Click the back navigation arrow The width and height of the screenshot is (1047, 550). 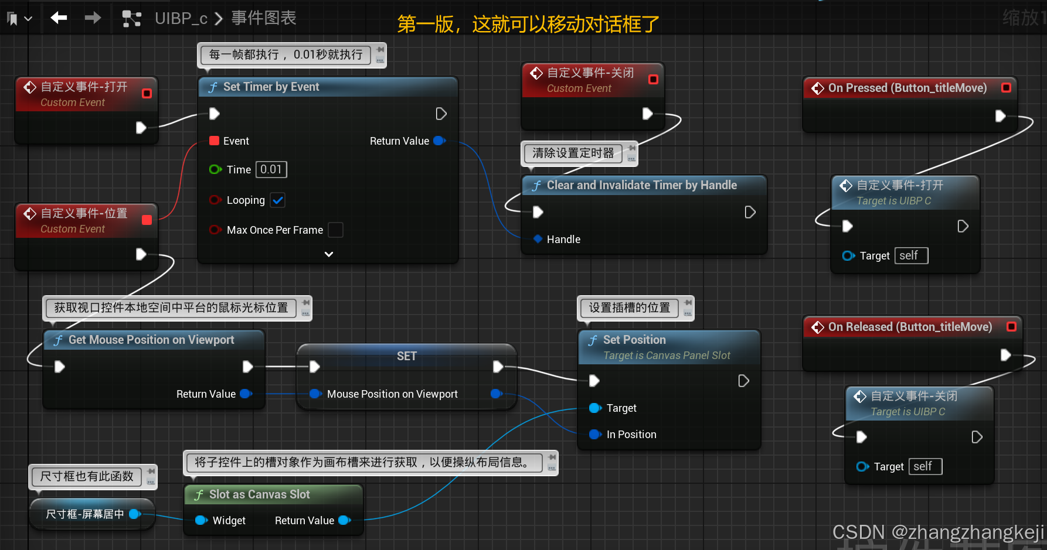click(58, 18)
